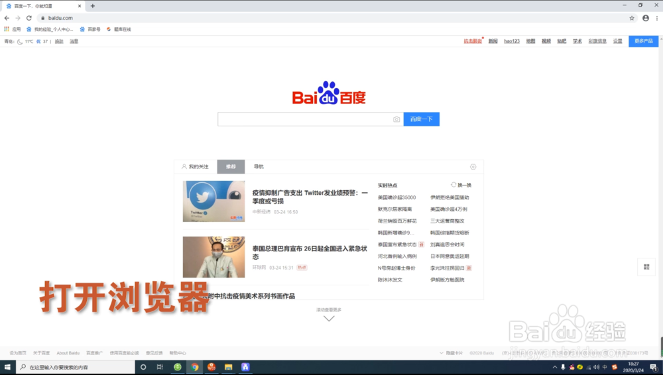Image resolution: width=663 pixels, height=375 pixels.
Task: Open the 应用 apps grid in bookmarks bar
Action: pos(12,29)
